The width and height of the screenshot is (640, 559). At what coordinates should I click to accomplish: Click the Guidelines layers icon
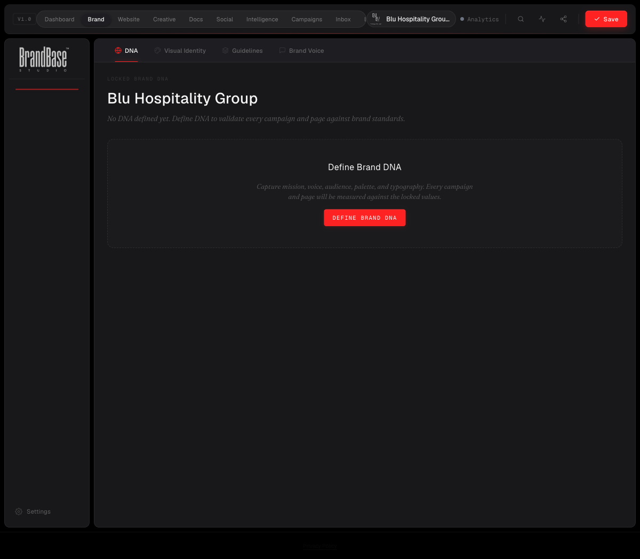[x=225, y=51]
